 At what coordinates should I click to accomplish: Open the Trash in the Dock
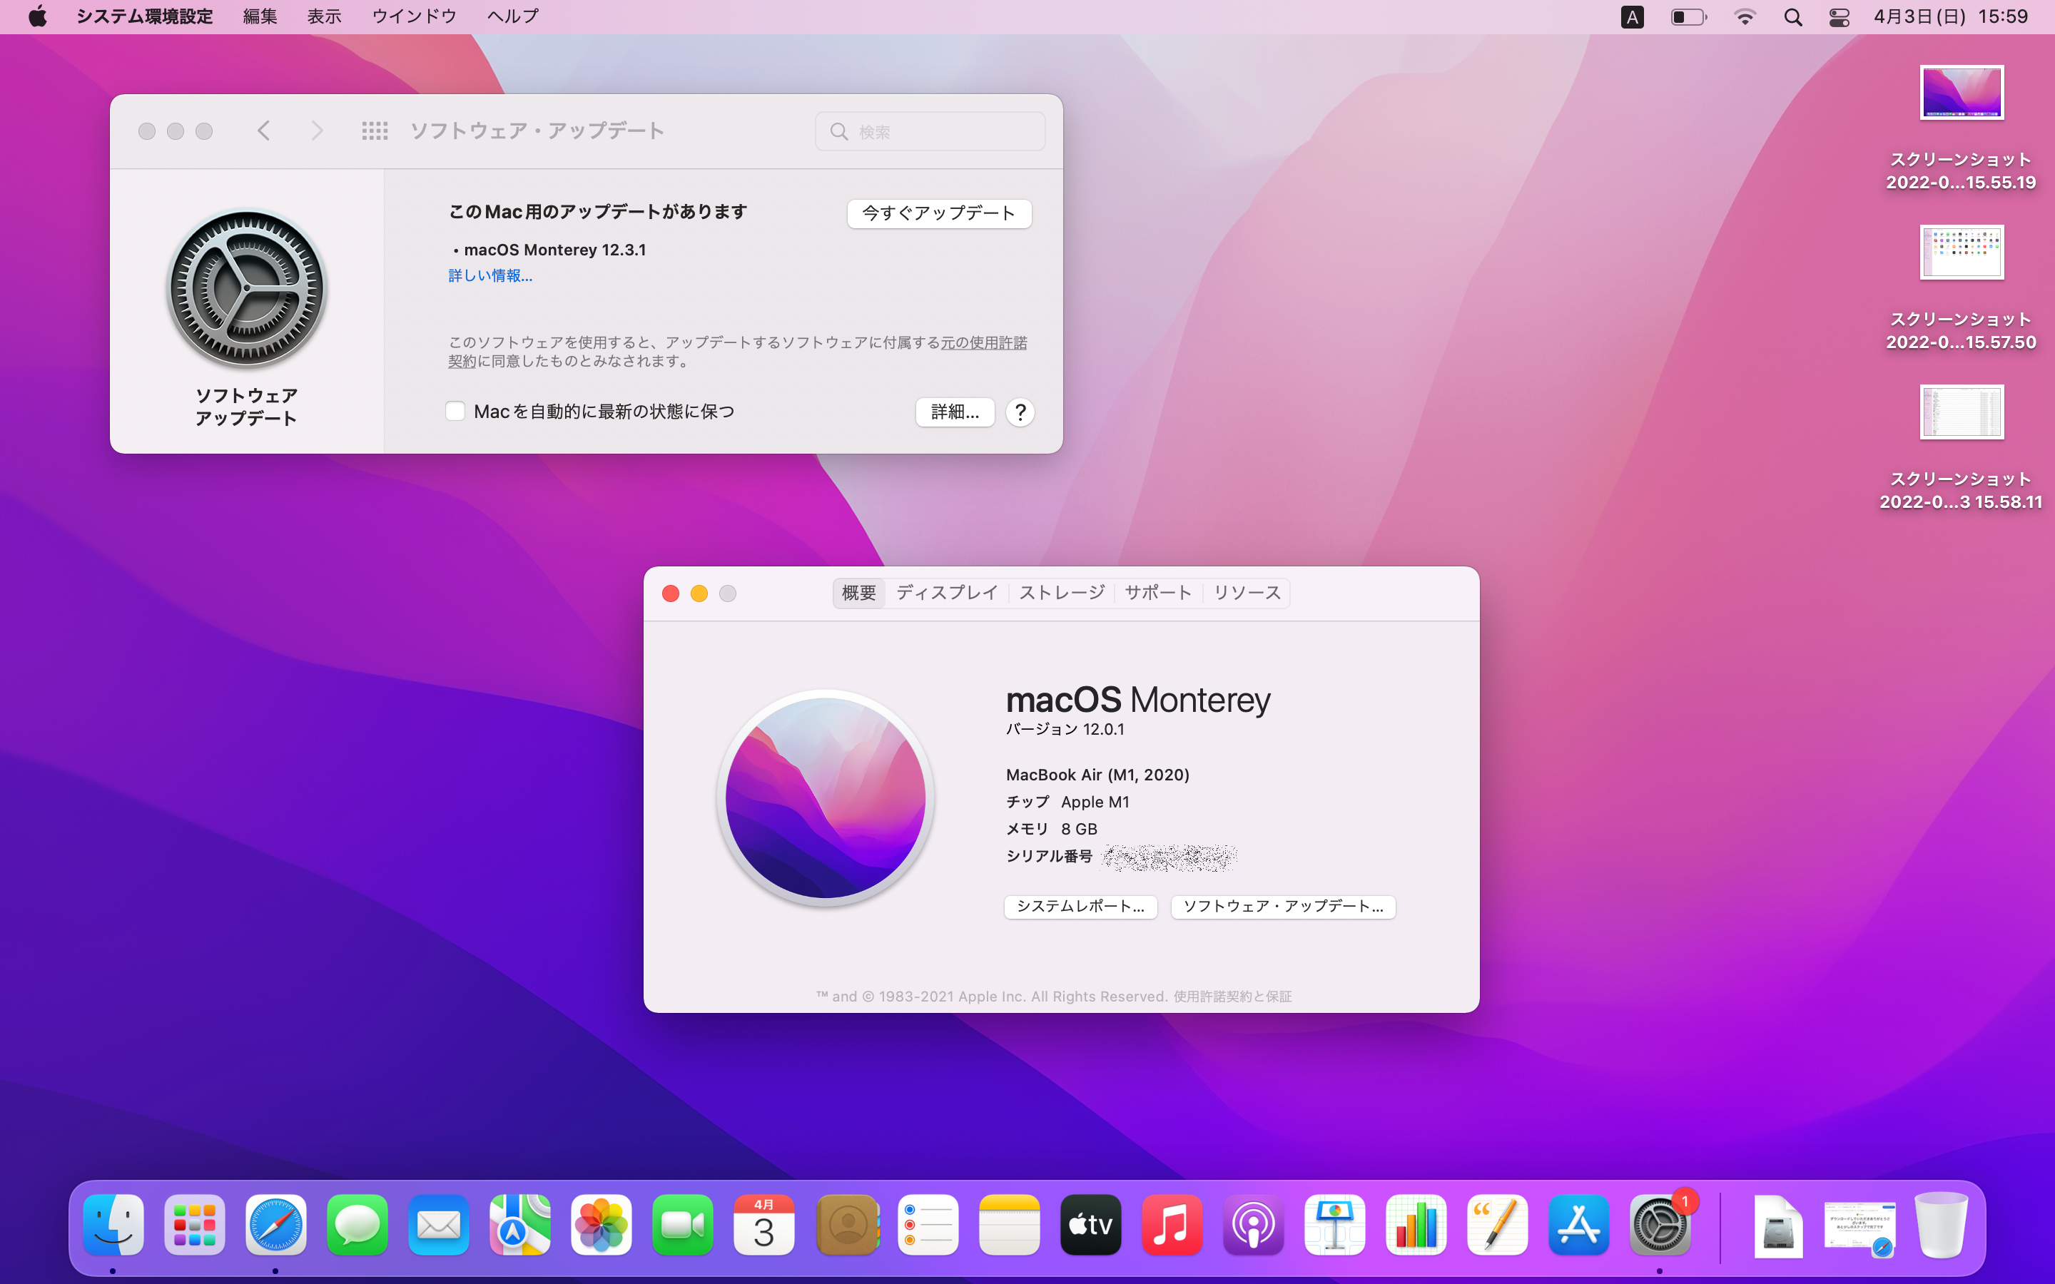click(x=1942, y=1225)
